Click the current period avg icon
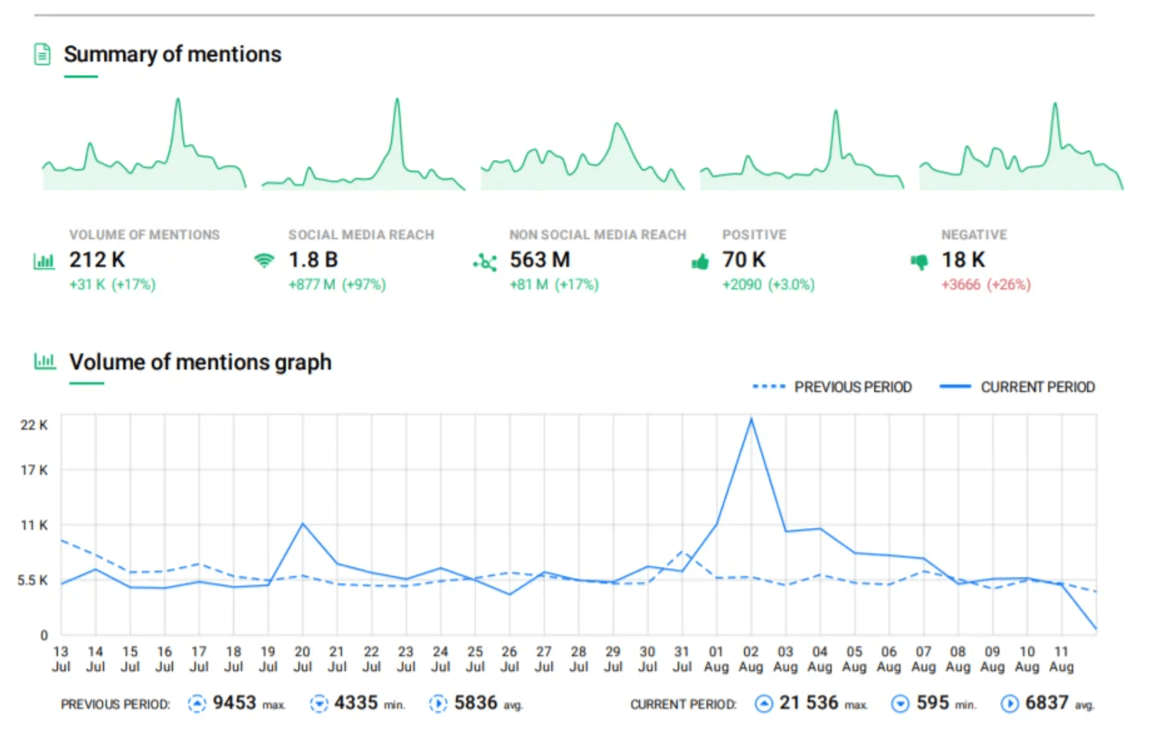Screen dimensions: 1159x753 point(1010,703)
